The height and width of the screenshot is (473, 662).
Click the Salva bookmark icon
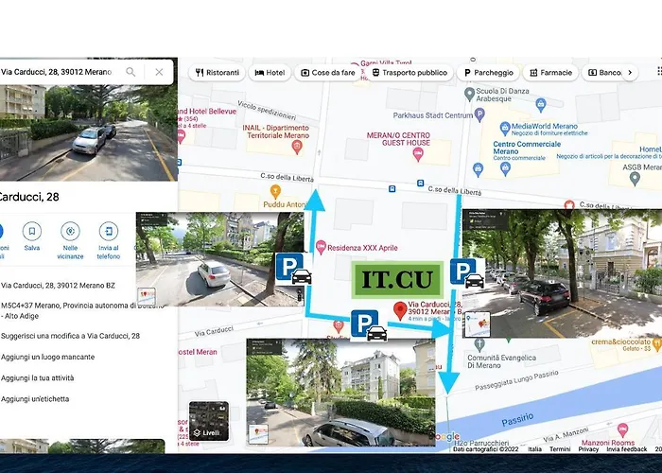tap(32, 232)
